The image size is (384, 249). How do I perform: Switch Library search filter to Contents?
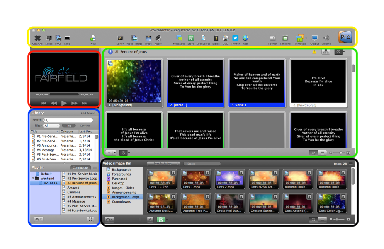point(85,126)
